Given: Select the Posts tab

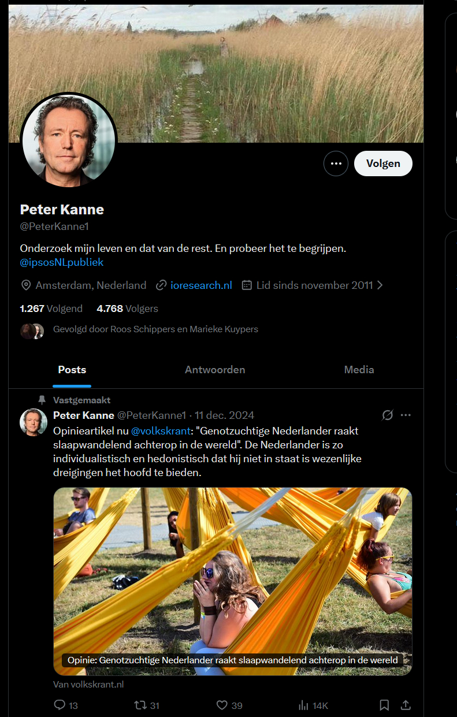Looking at the screenshot, I should click(x=72, y=370).
